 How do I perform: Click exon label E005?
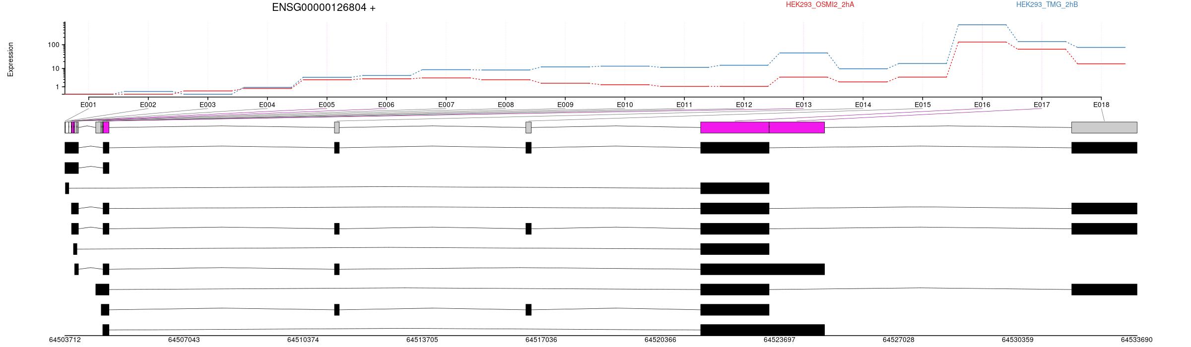(x=327, y=105)
